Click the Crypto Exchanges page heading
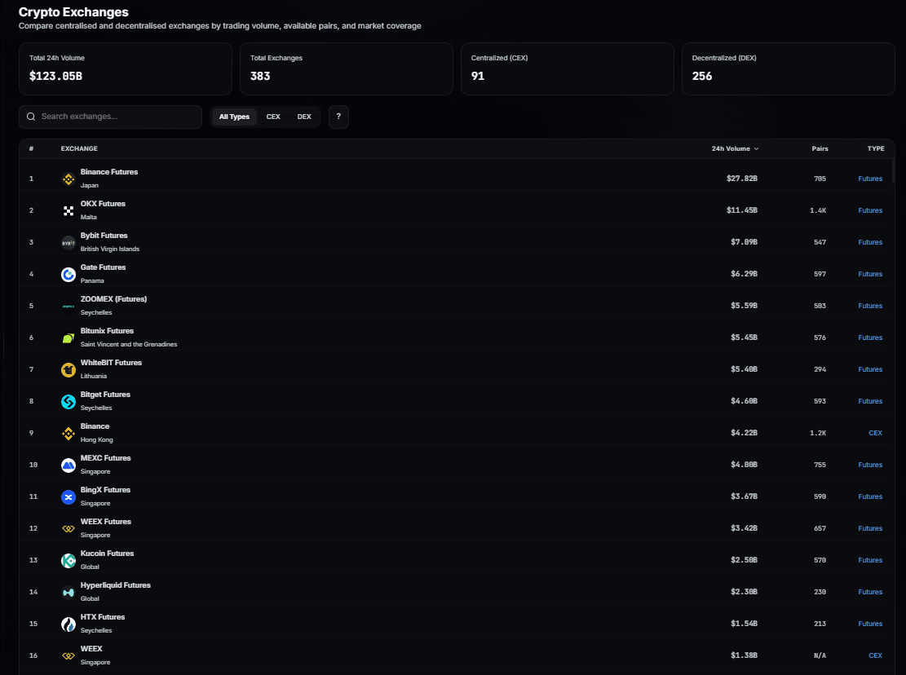Image resolution: width=906 pixels, height=675 pixels. [x=73, y=12]
